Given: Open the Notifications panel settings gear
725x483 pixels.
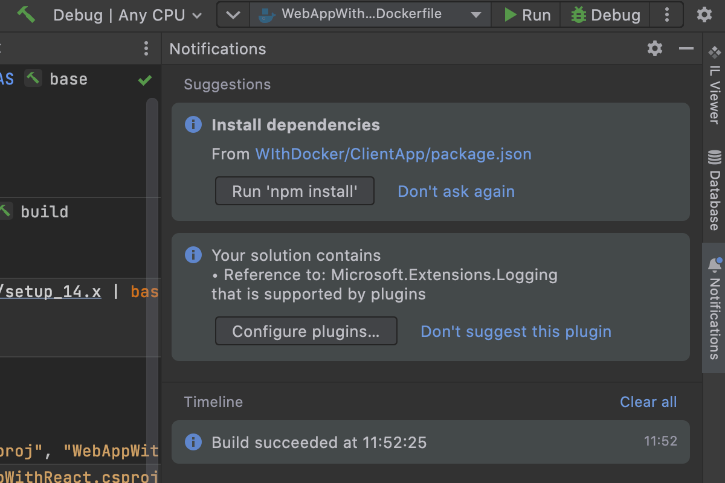Looking at the screenshot, I should [x=655, y=49].
